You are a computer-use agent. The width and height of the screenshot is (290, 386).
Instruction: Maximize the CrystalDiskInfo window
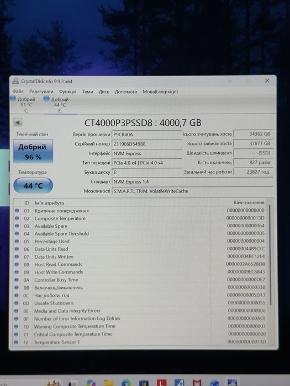(249, 81)
